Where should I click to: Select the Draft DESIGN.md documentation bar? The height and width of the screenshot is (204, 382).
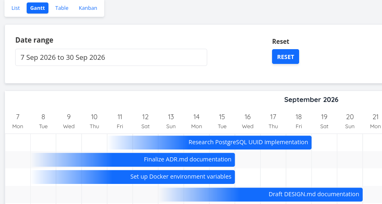(x=261, y=195)
